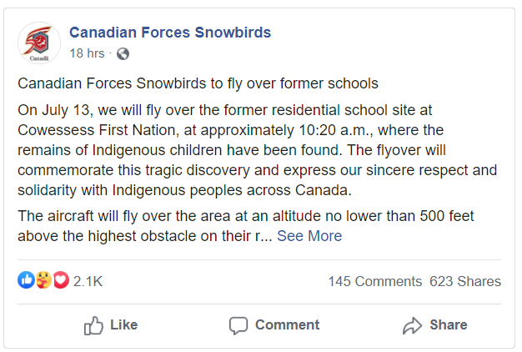Open the Snowbirds profile picture
This screenshot has height=352, width=522.
(x=39, y=43)
